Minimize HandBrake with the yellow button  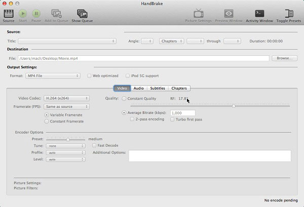11,4
